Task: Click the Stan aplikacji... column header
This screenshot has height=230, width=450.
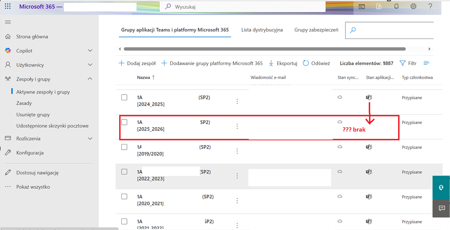Action: (380, 77)
